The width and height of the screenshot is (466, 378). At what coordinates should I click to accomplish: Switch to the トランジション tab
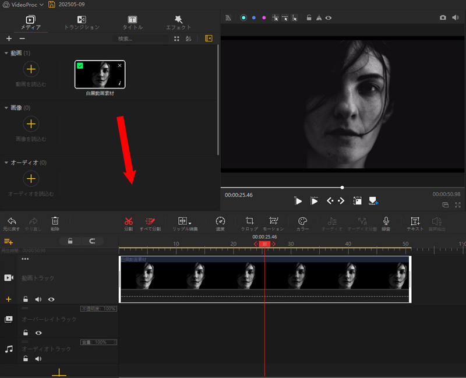pos(82,23)
